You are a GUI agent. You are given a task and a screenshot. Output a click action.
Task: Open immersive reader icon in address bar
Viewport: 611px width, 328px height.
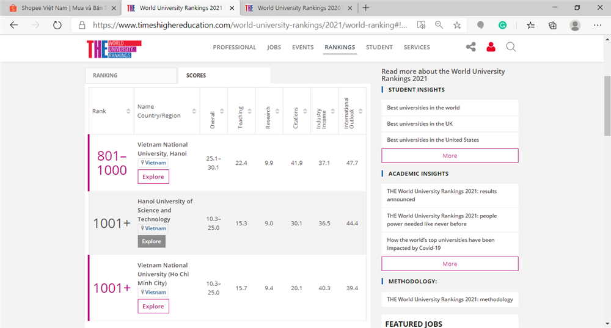tap(421, 25)
